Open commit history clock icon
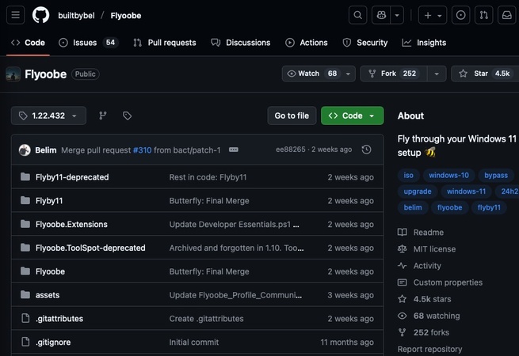519x356 pixels. click(366, 150)
